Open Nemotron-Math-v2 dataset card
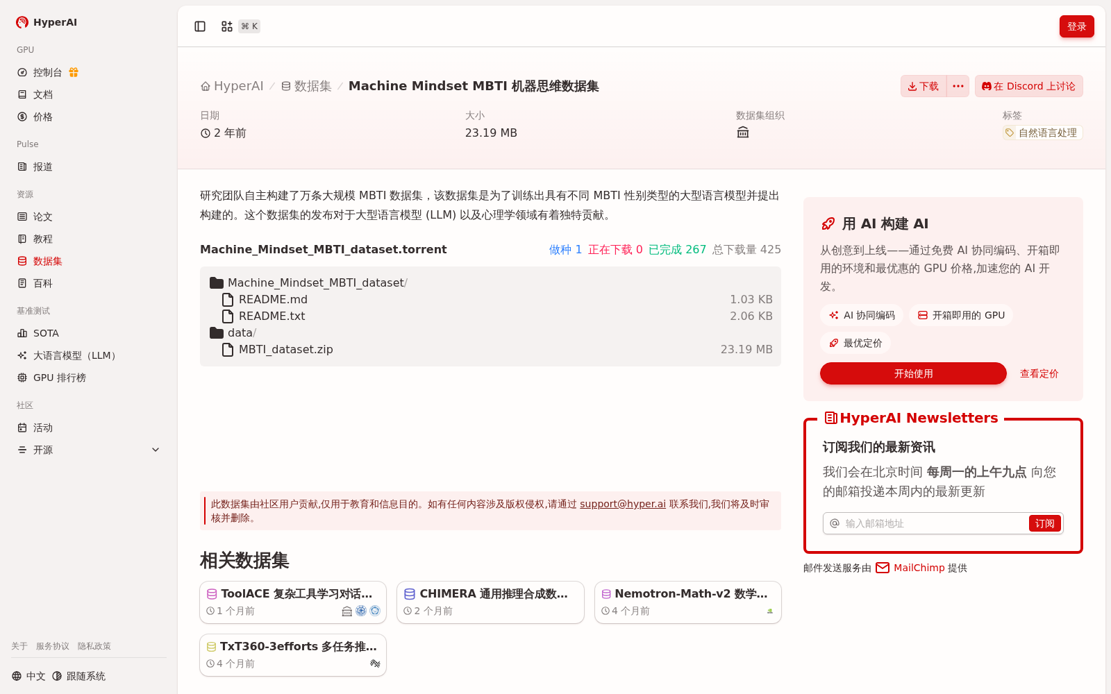Screen dimensions: 1111x694 pos(688,602)
